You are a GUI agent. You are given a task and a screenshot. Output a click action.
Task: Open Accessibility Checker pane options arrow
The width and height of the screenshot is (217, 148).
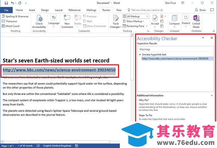[203, 38]
